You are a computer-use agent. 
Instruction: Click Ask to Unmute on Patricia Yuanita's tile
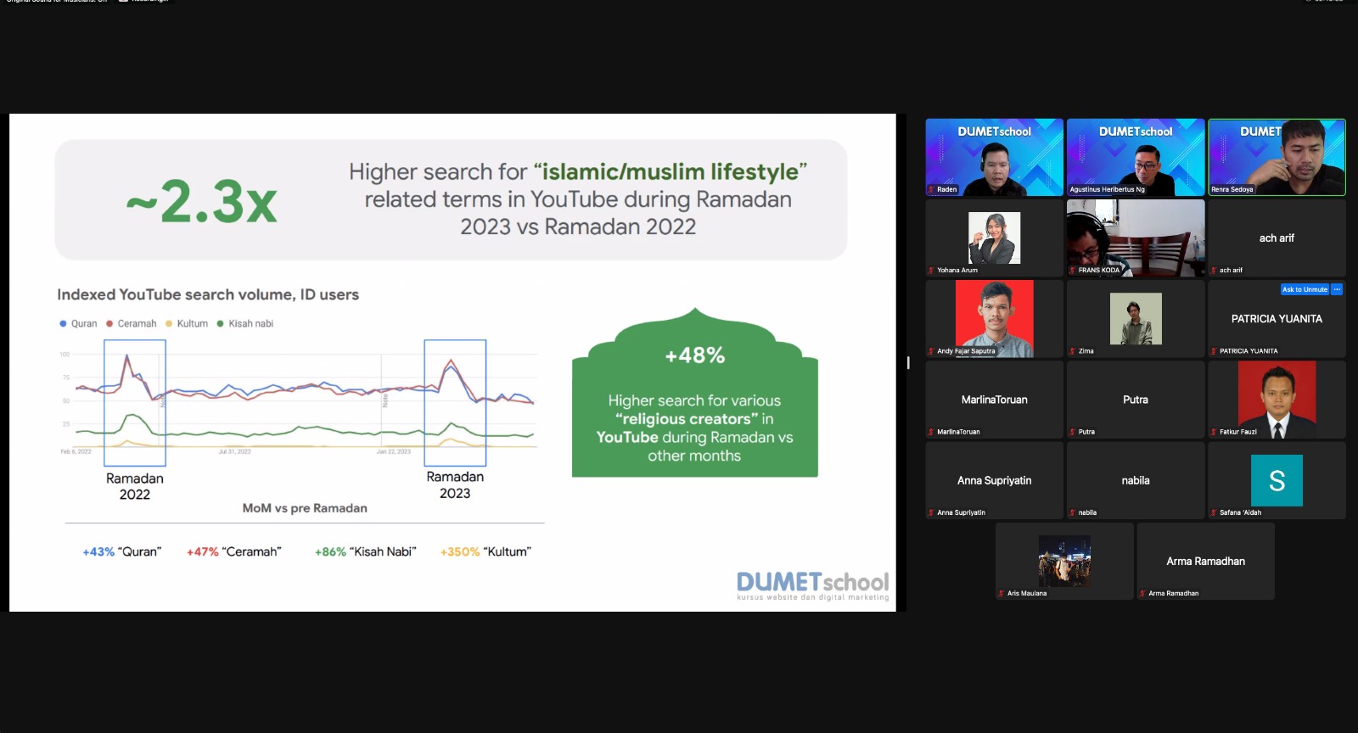(1305, 289)
